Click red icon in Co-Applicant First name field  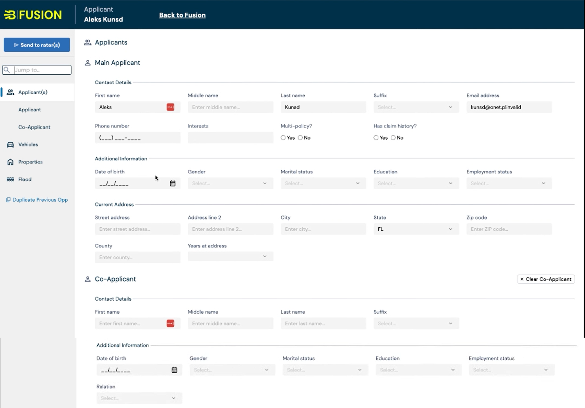[x=170, y=323]
